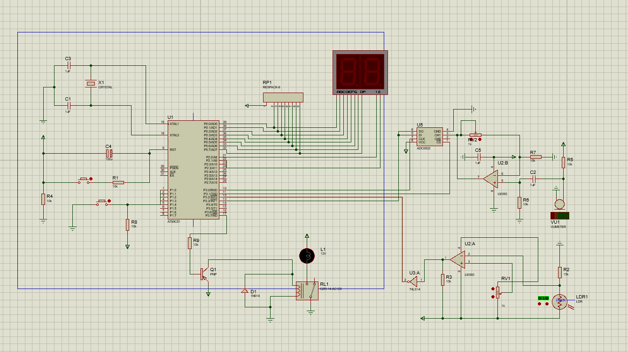Click RV1 upper red adjust dot
This screenshot has width=628, height=352.
click(x=493, y=289)
